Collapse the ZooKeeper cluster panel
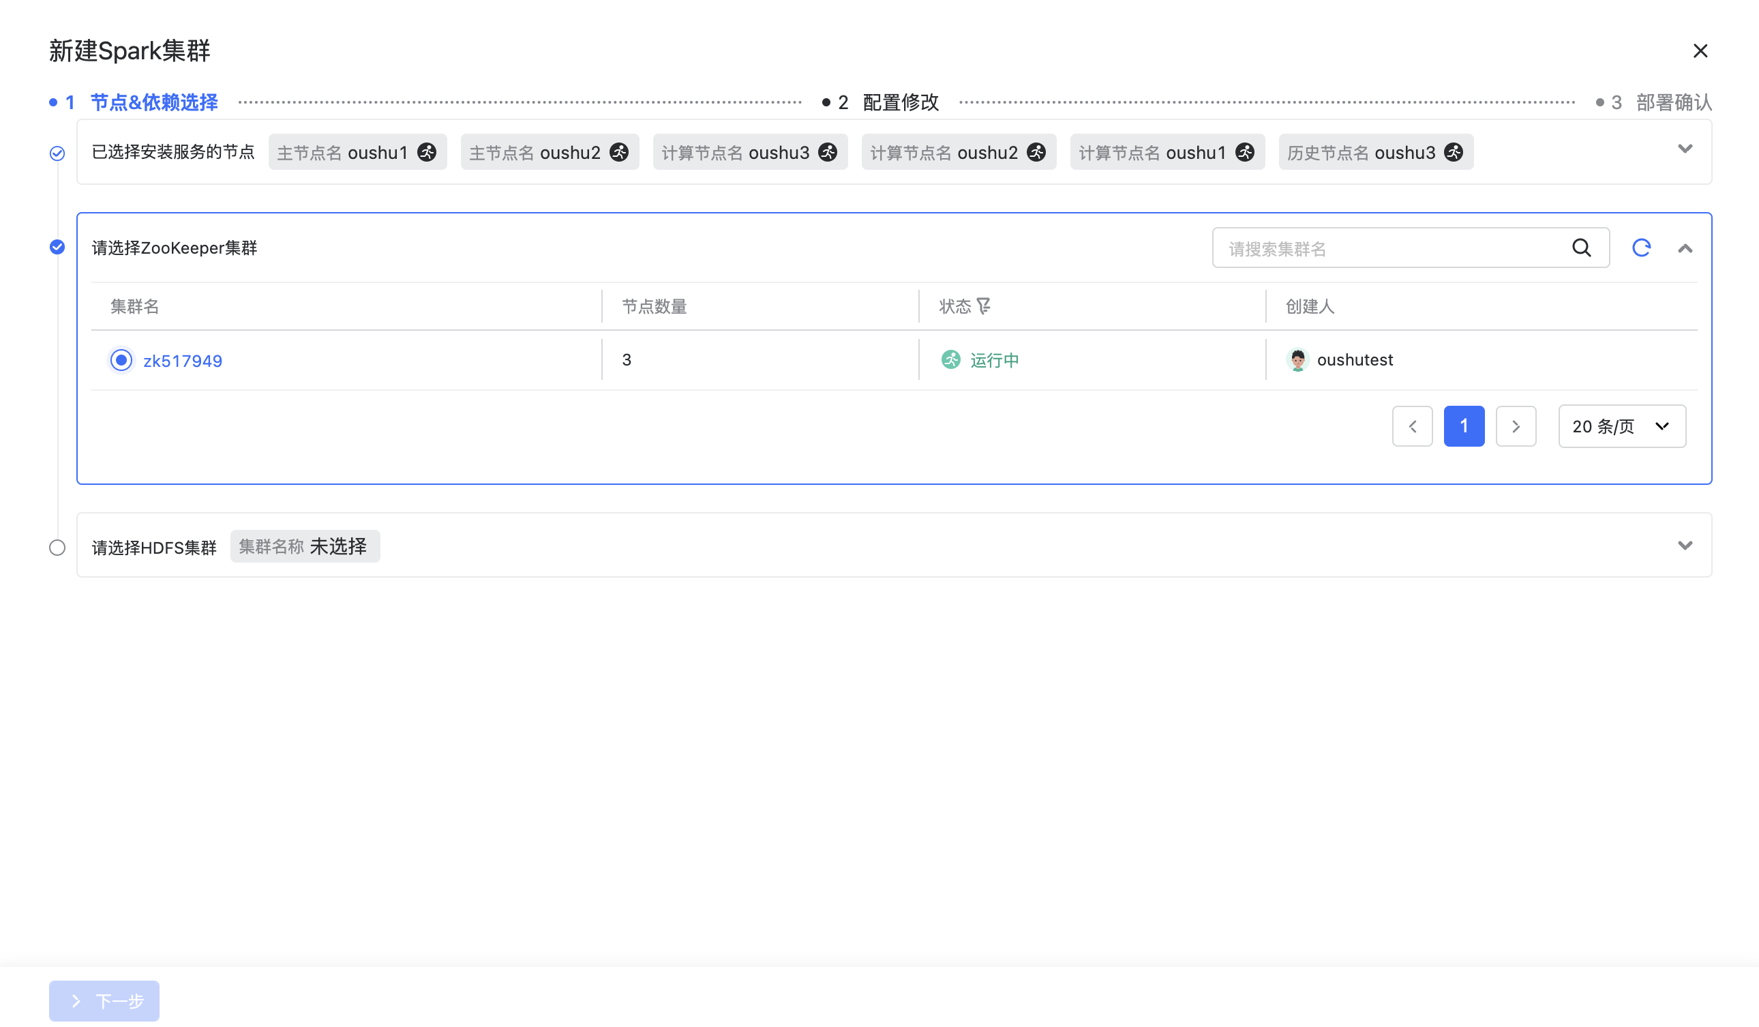Screen dimensions: 1759x1027 [x=1685, y=248]
